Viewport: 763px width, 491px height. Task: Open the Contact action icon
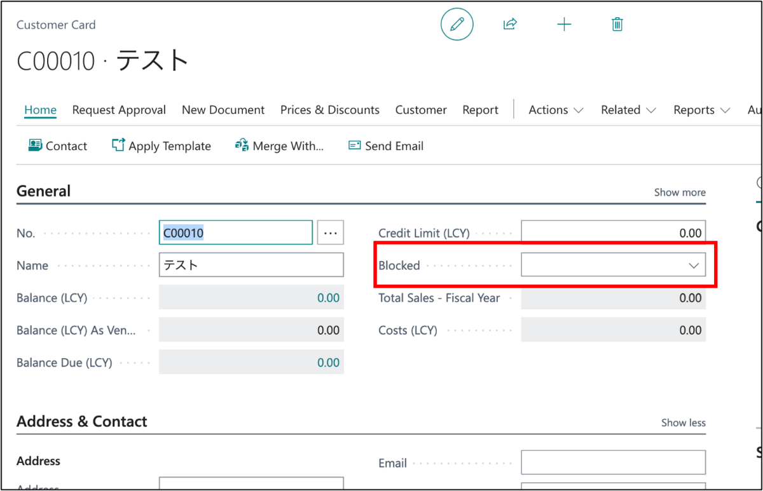[x=35, y=145]
